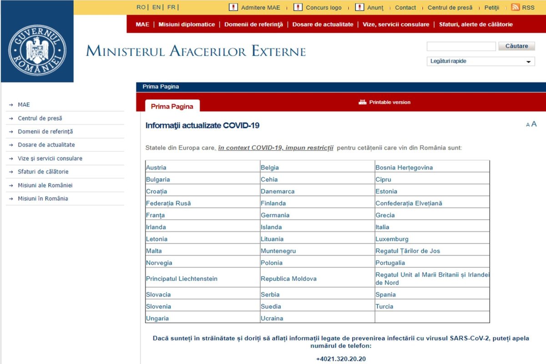
Task: Click the RSS feed icon
Action: pyautogui.click(x=515, y=7)
